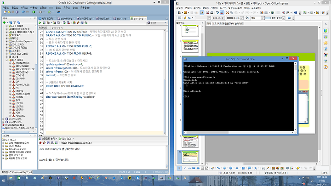331x186 pixels.
Task: Run statement with green play icon in SQL Developer
Action: 40,23
